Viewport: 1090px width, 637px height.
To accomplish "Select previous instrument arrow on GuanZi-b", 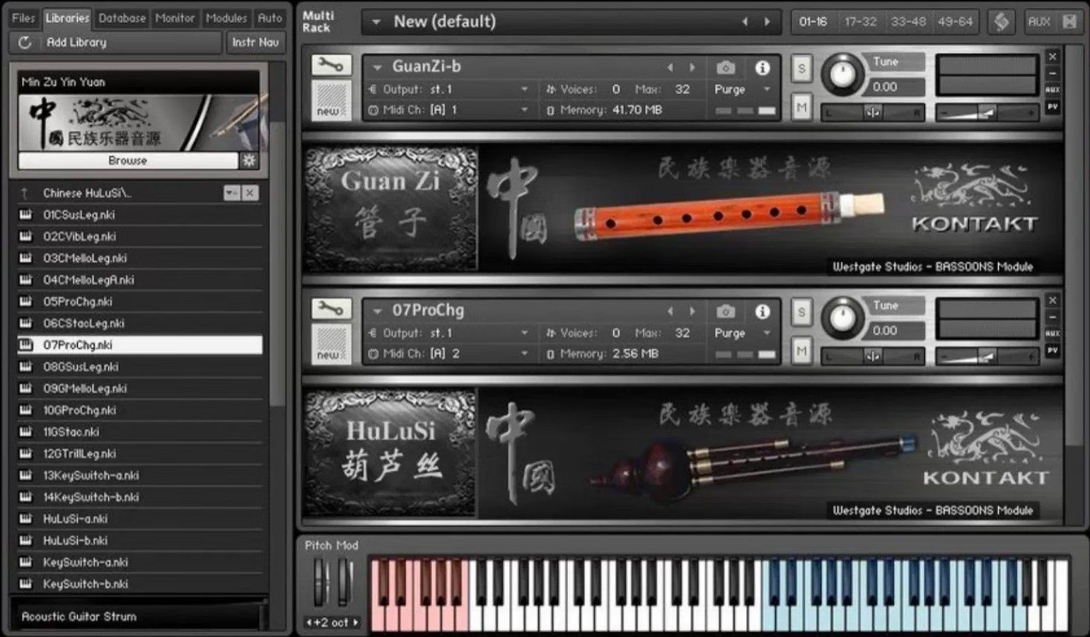I will point(670,68).
